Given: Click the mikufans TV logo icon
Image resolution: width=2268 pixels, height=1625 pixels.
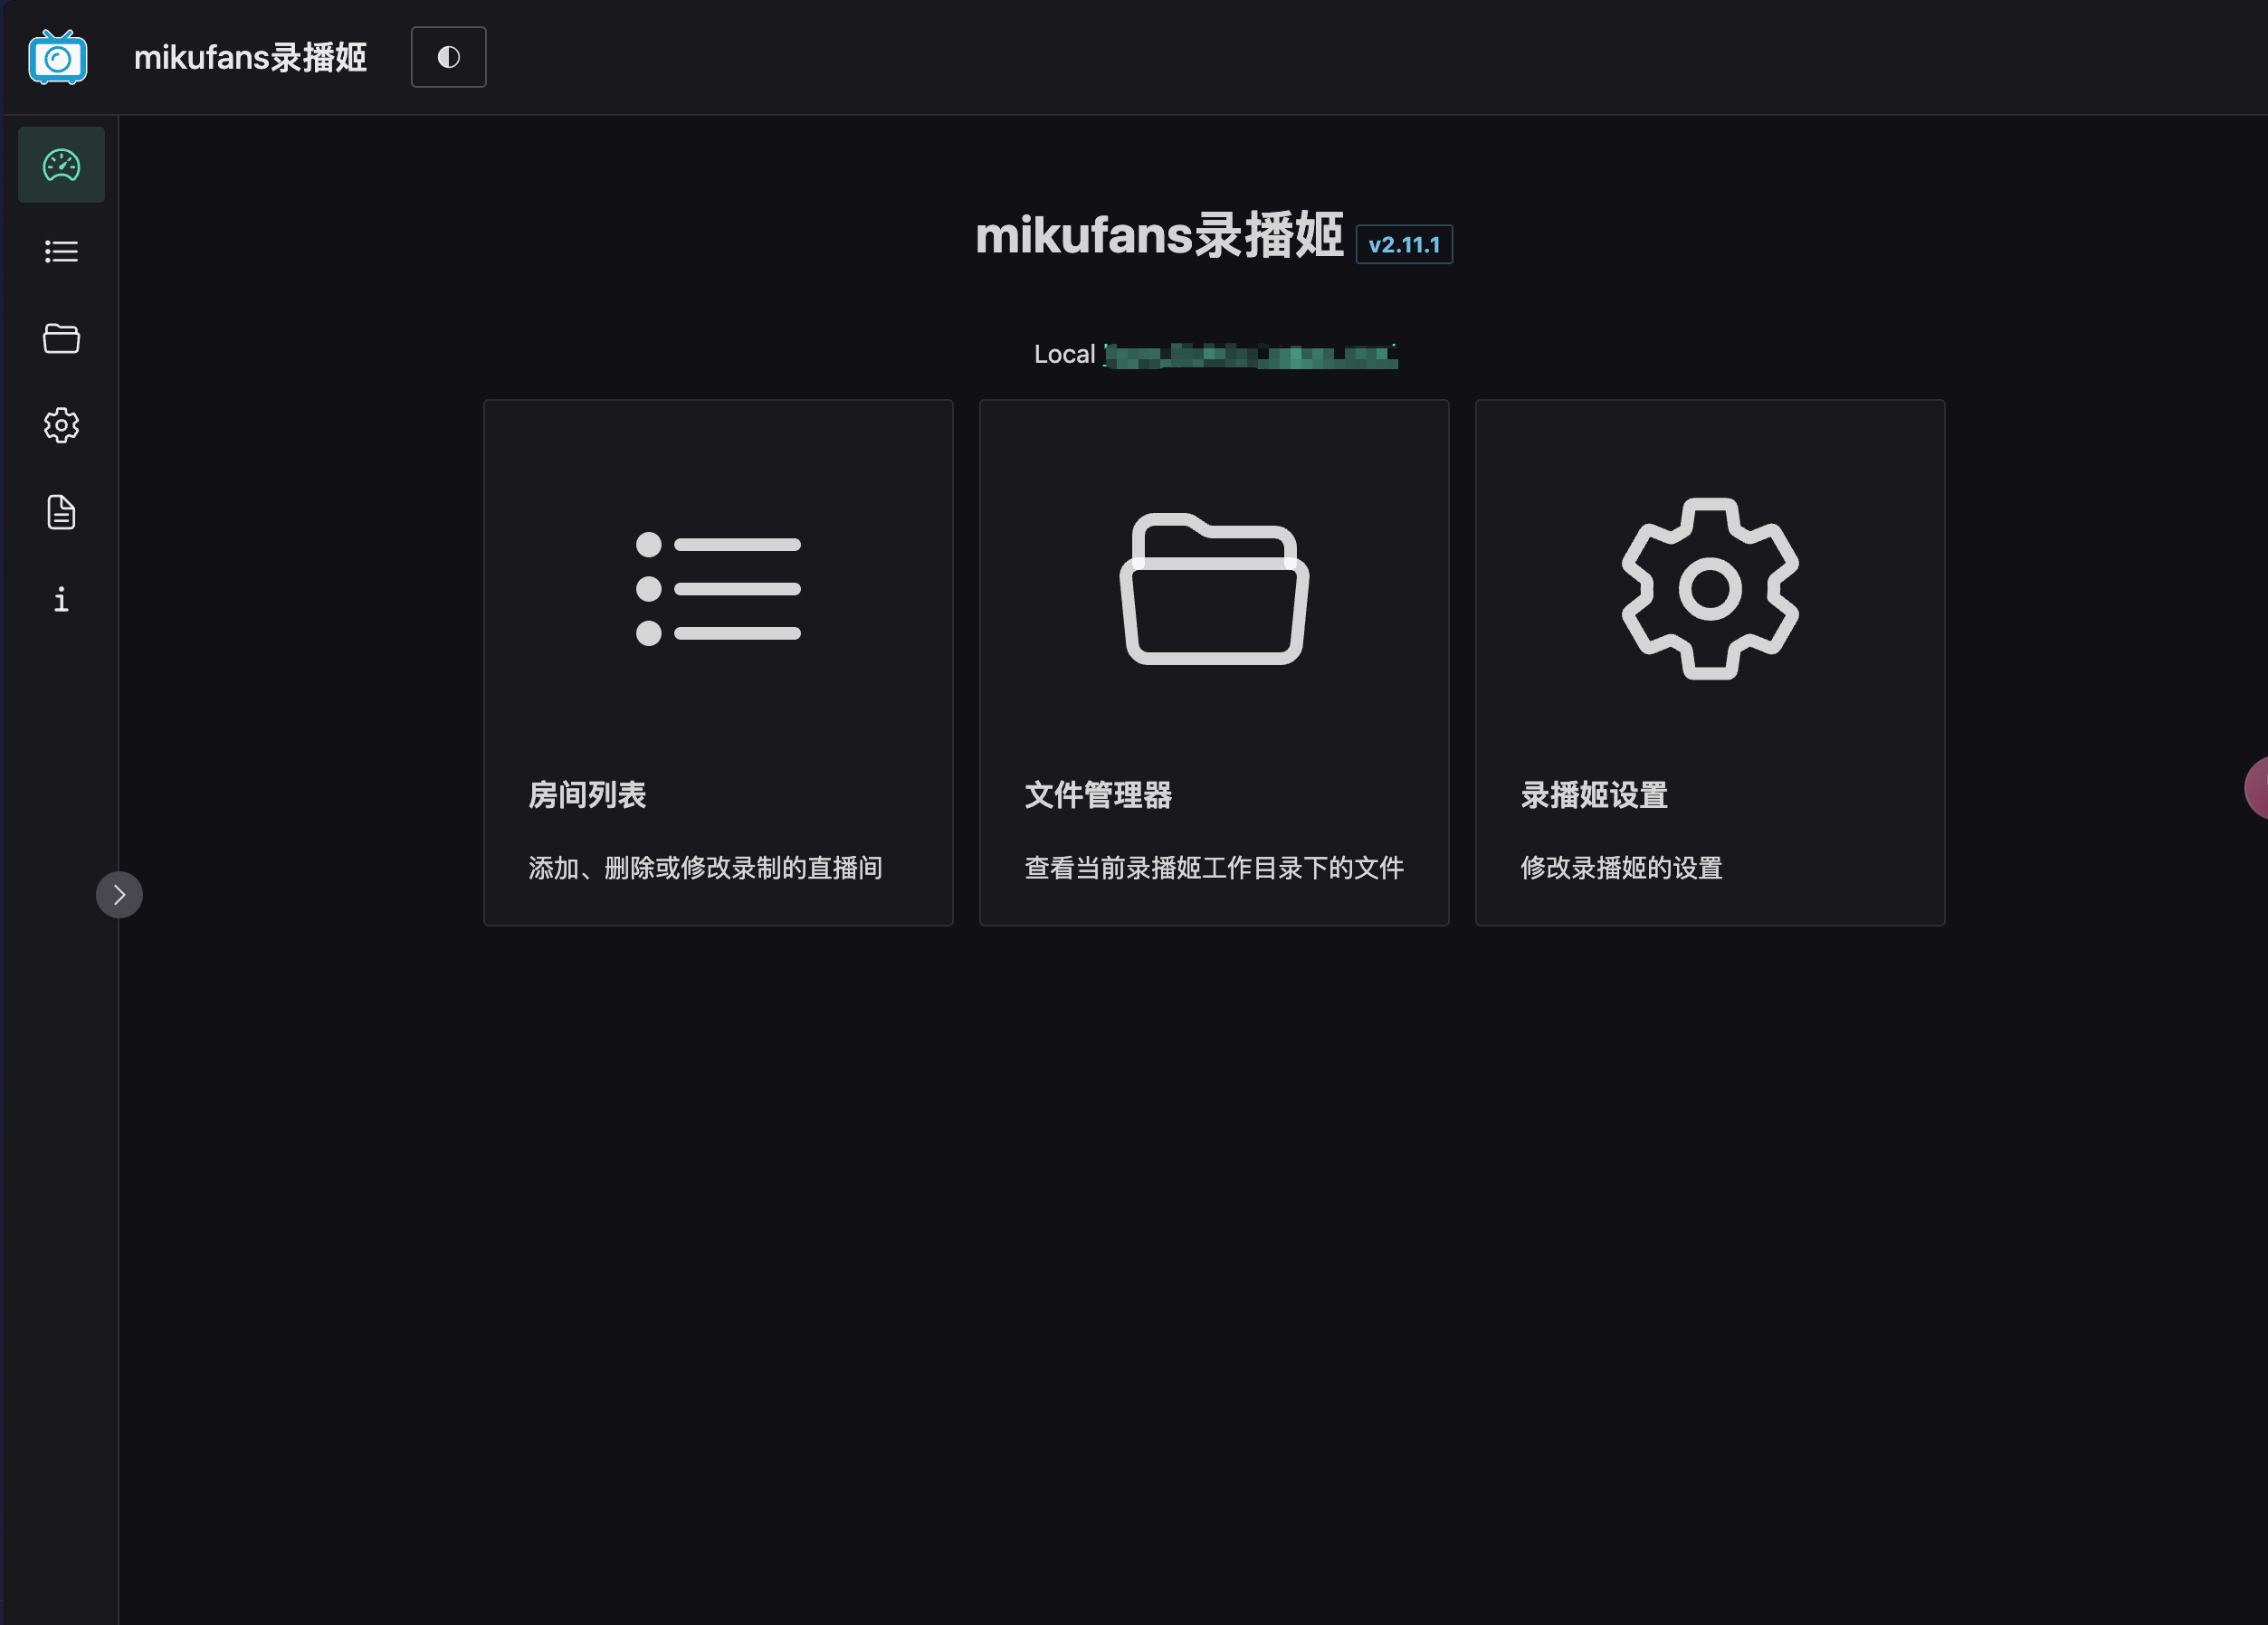Looking at the screenshot, I should [x=58, y=58].
